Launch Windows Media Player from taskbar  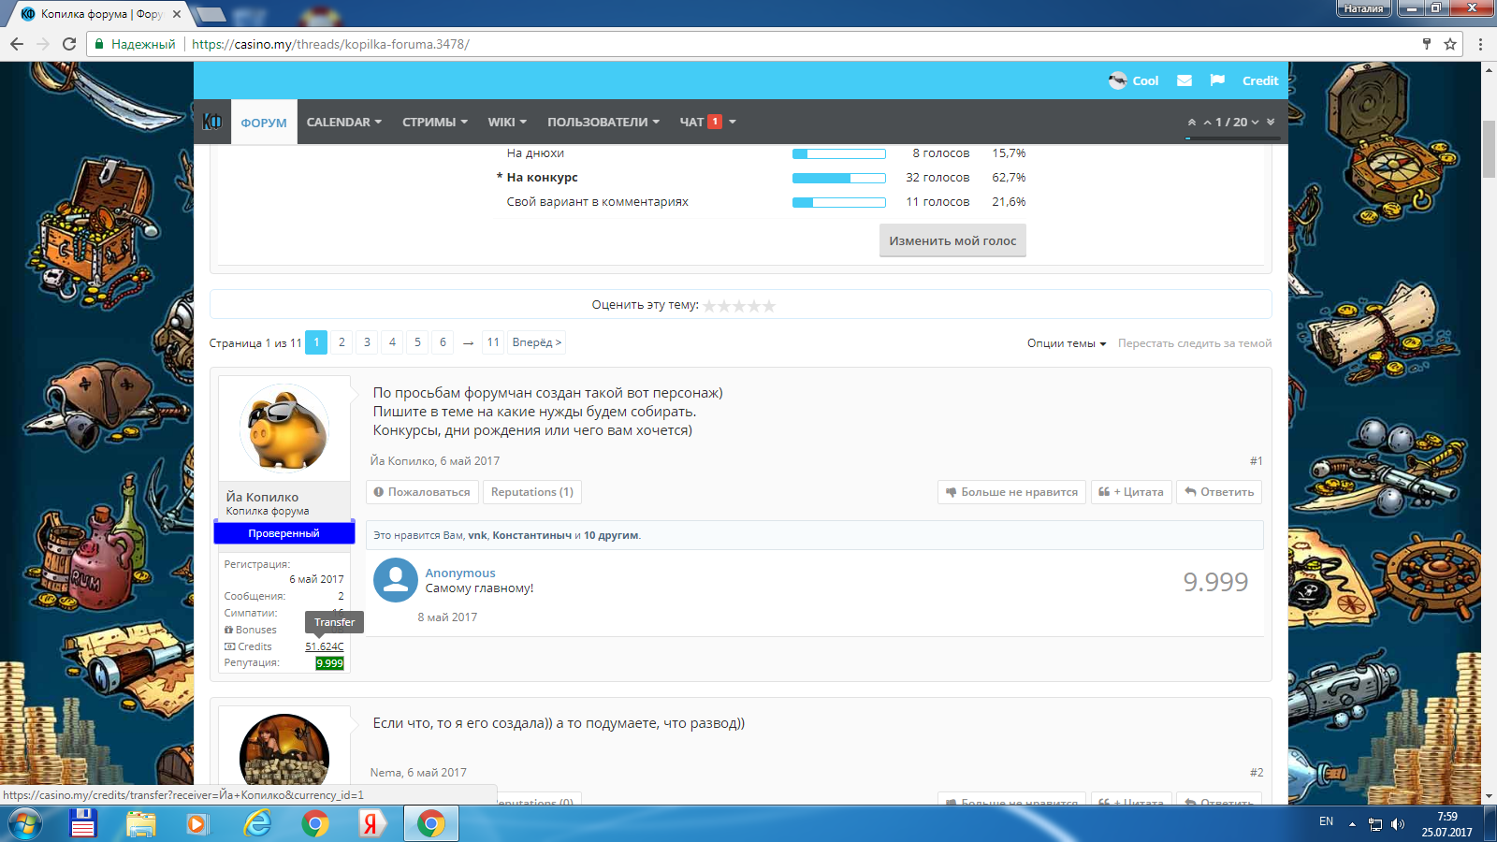[197, 823]
